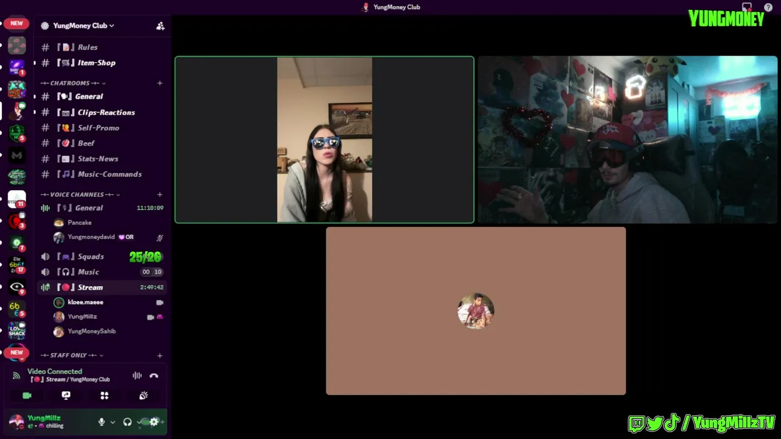The width and height of the screenshot is (781, 439).
Task: Toggle the camera on/off button
Action: click(x=27, y=396)
